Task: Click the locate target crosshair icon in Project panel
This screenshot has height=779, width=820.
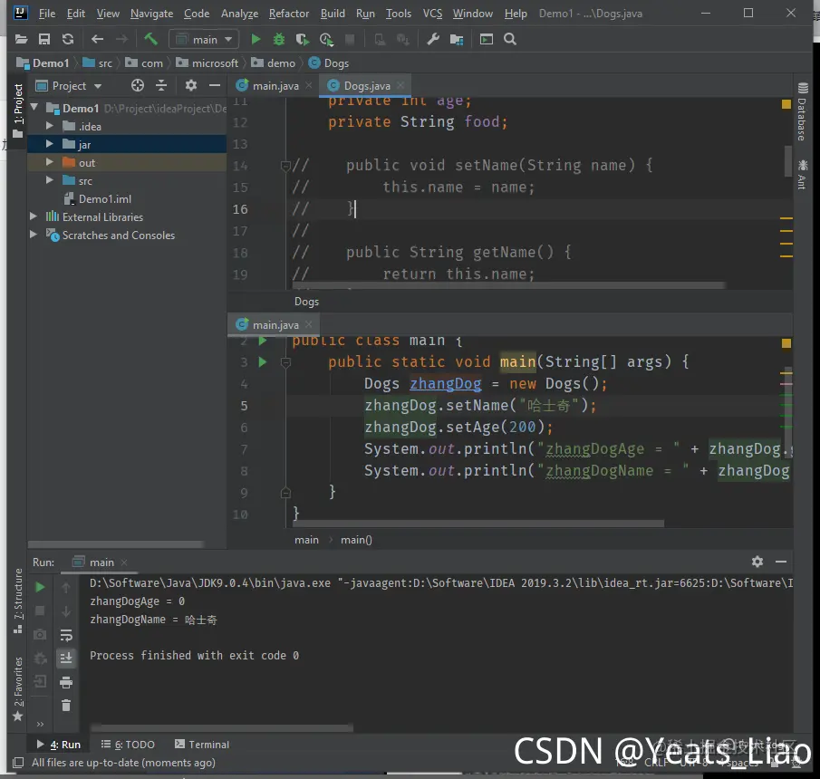Action: (138, 85)
